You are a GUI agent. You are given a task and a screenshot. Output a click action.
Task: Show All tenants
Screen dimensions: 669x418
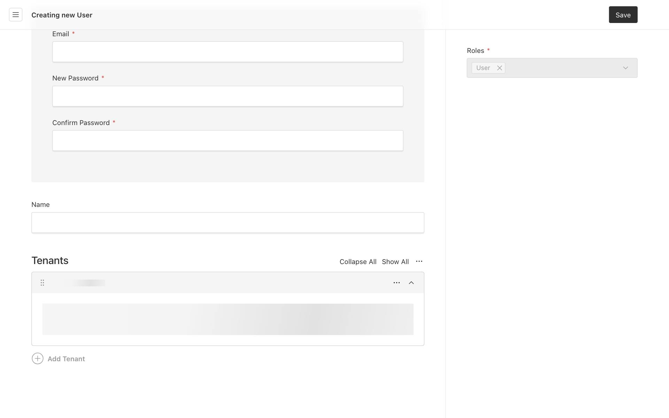[x=395, y=262]
